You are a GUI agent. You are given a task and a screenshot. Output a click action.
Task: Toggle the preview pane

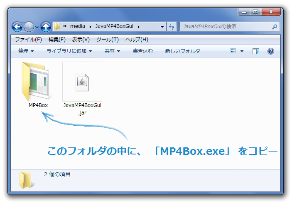(256, 51)
